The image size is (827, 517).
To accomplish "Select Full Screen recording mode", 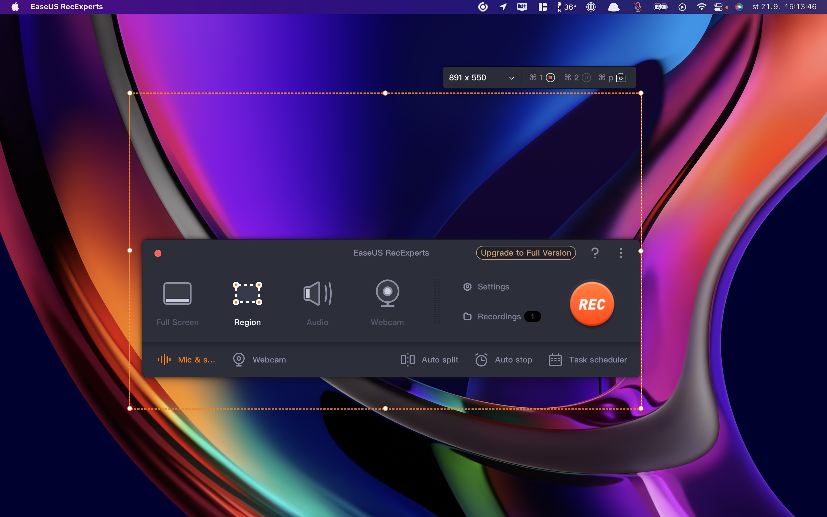I will (x=177, y=302).
